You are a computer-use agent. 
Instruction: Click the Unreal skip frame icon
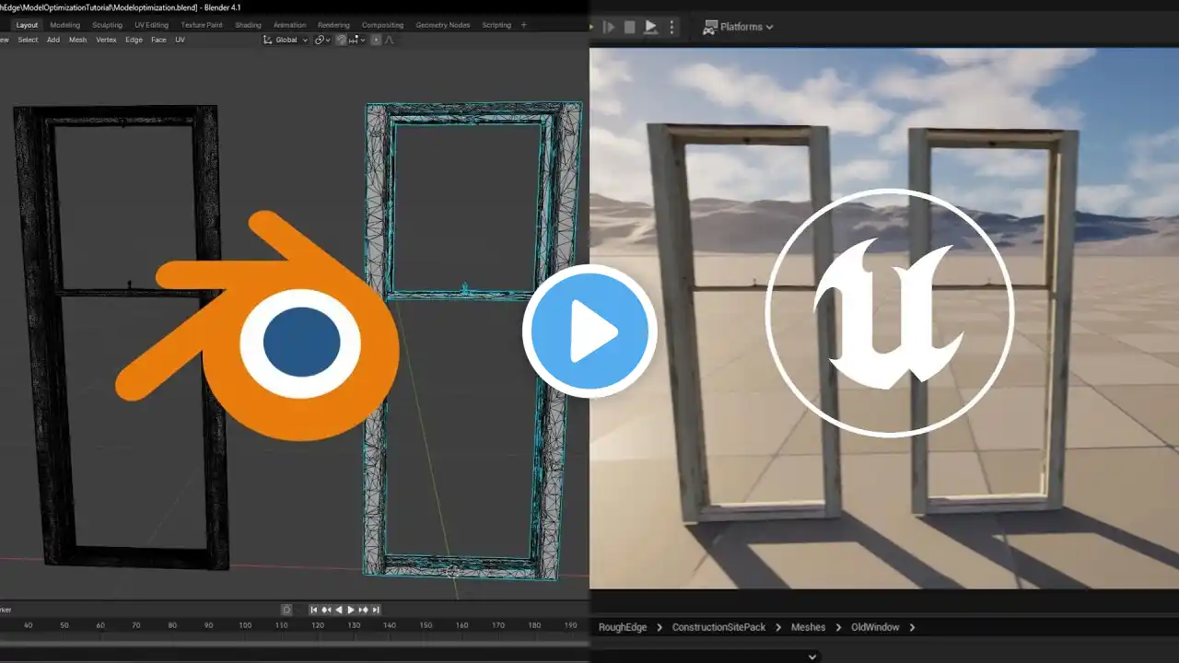tap(609, 27)
